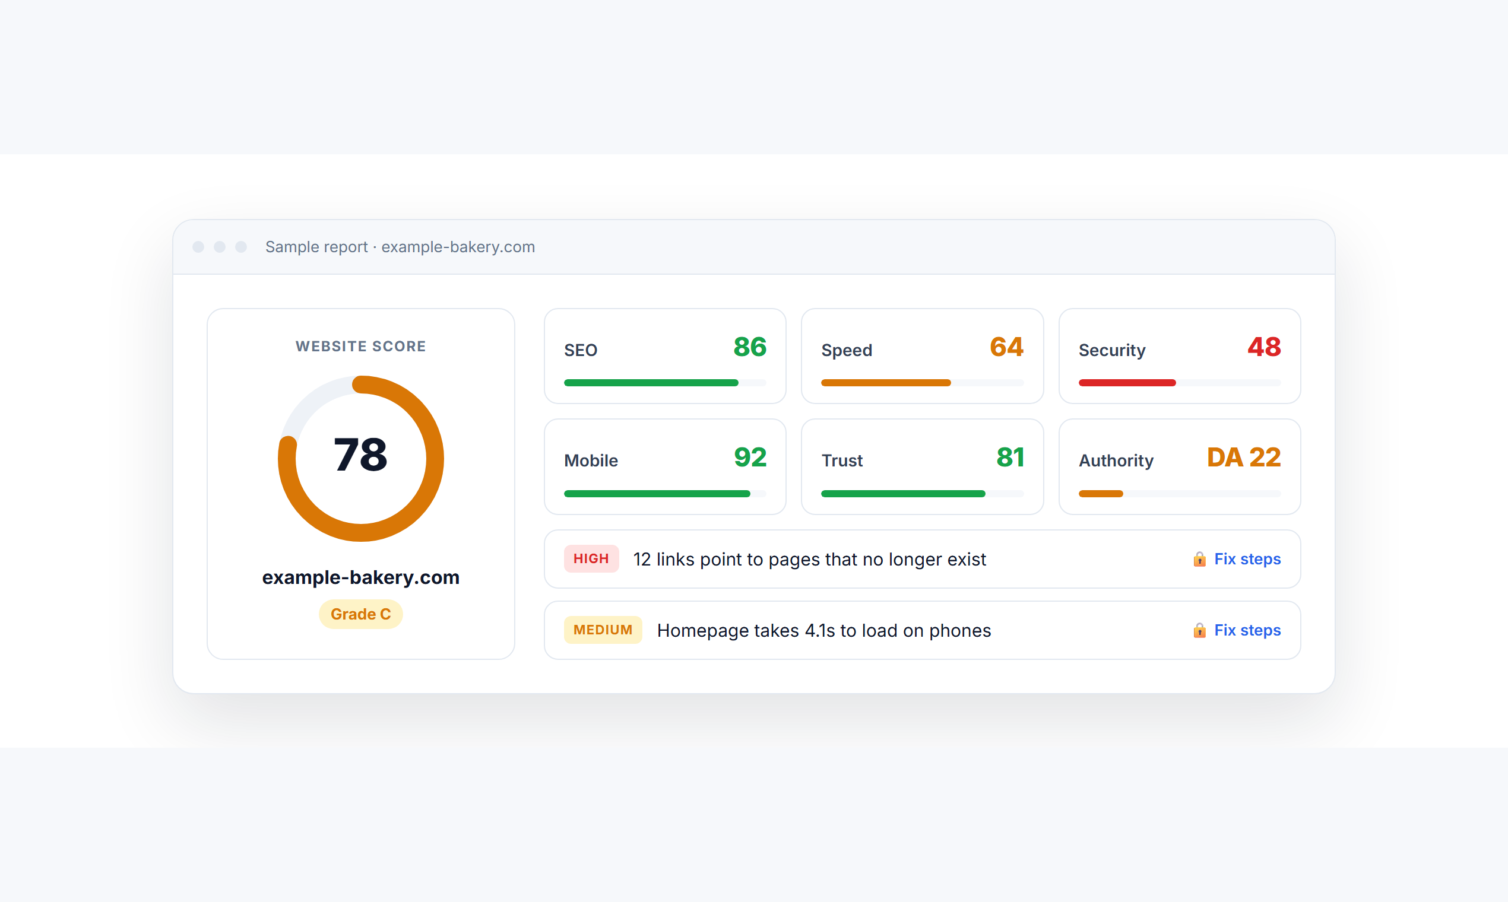Open Fix steps for homepage load issue
Image resolution: width=1508 pixels, height=902 pixels.
pyautogui.click(x=1247, y=630)
